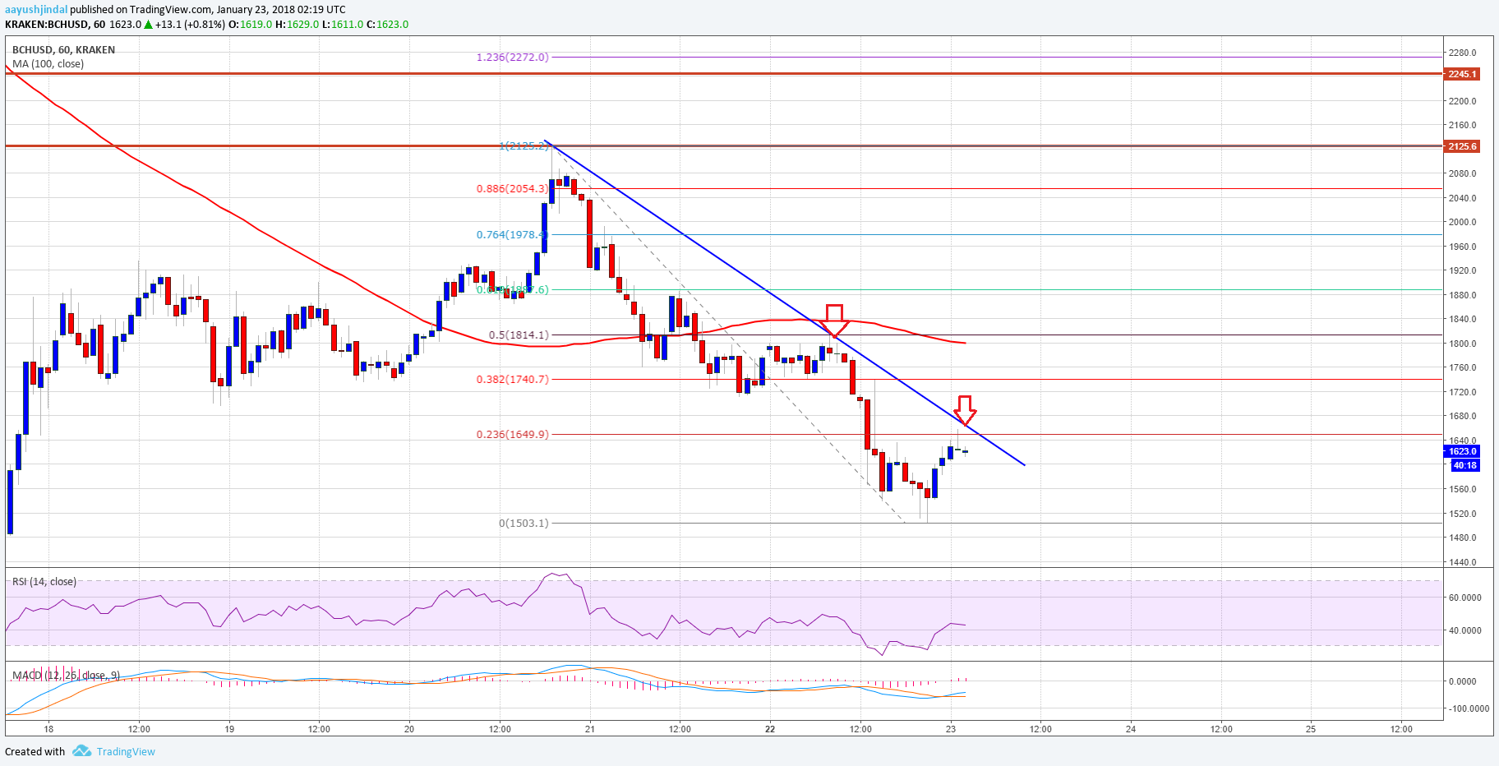
Task: Open the TradingView link at bottom
Action: (x=126, y=751)
